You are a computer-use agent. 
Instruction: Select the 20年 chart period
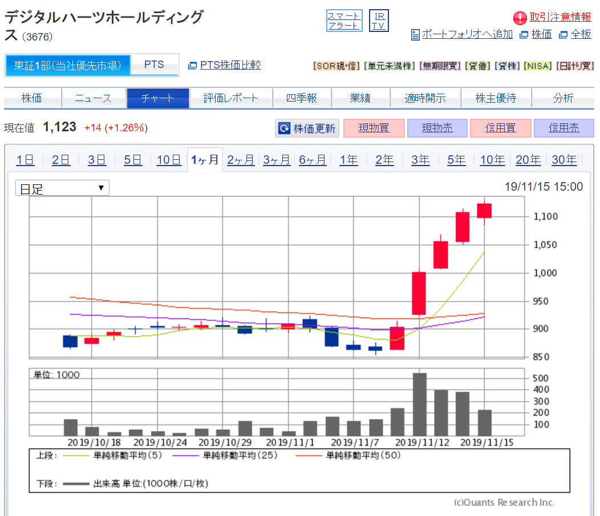tap(529, 160)
